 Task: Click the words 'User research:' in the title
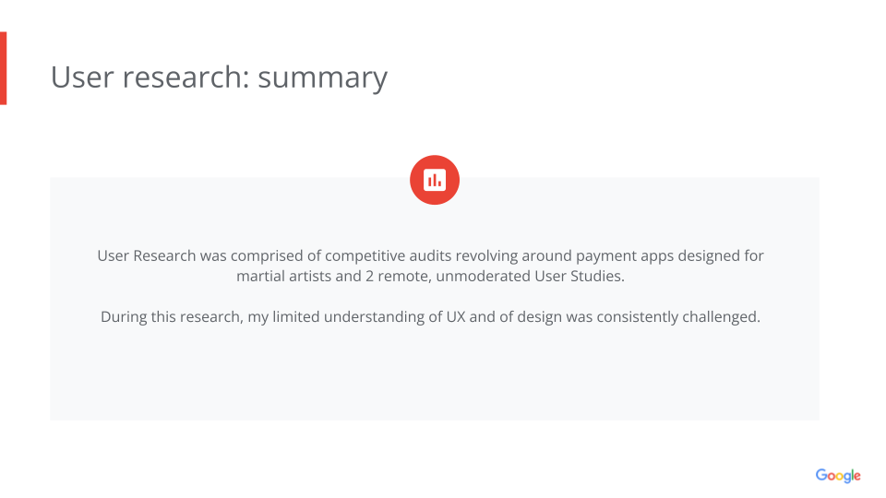[150, 77]
